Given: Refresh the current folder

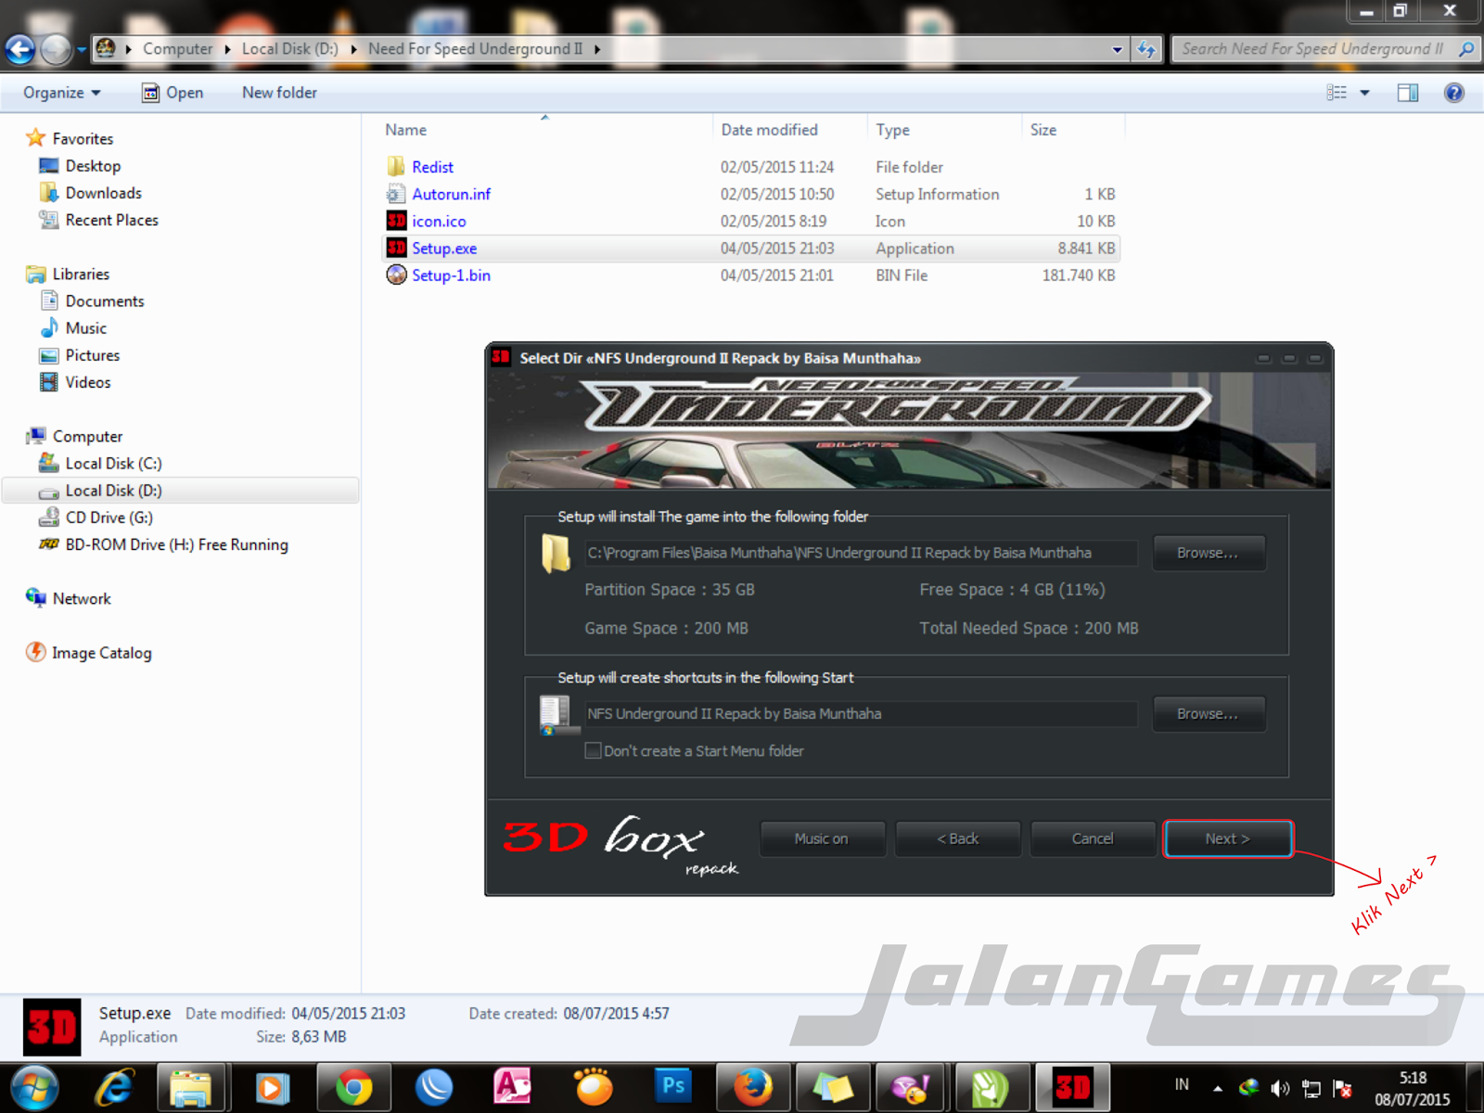Looking at the screenshot, I should 1146,49.
